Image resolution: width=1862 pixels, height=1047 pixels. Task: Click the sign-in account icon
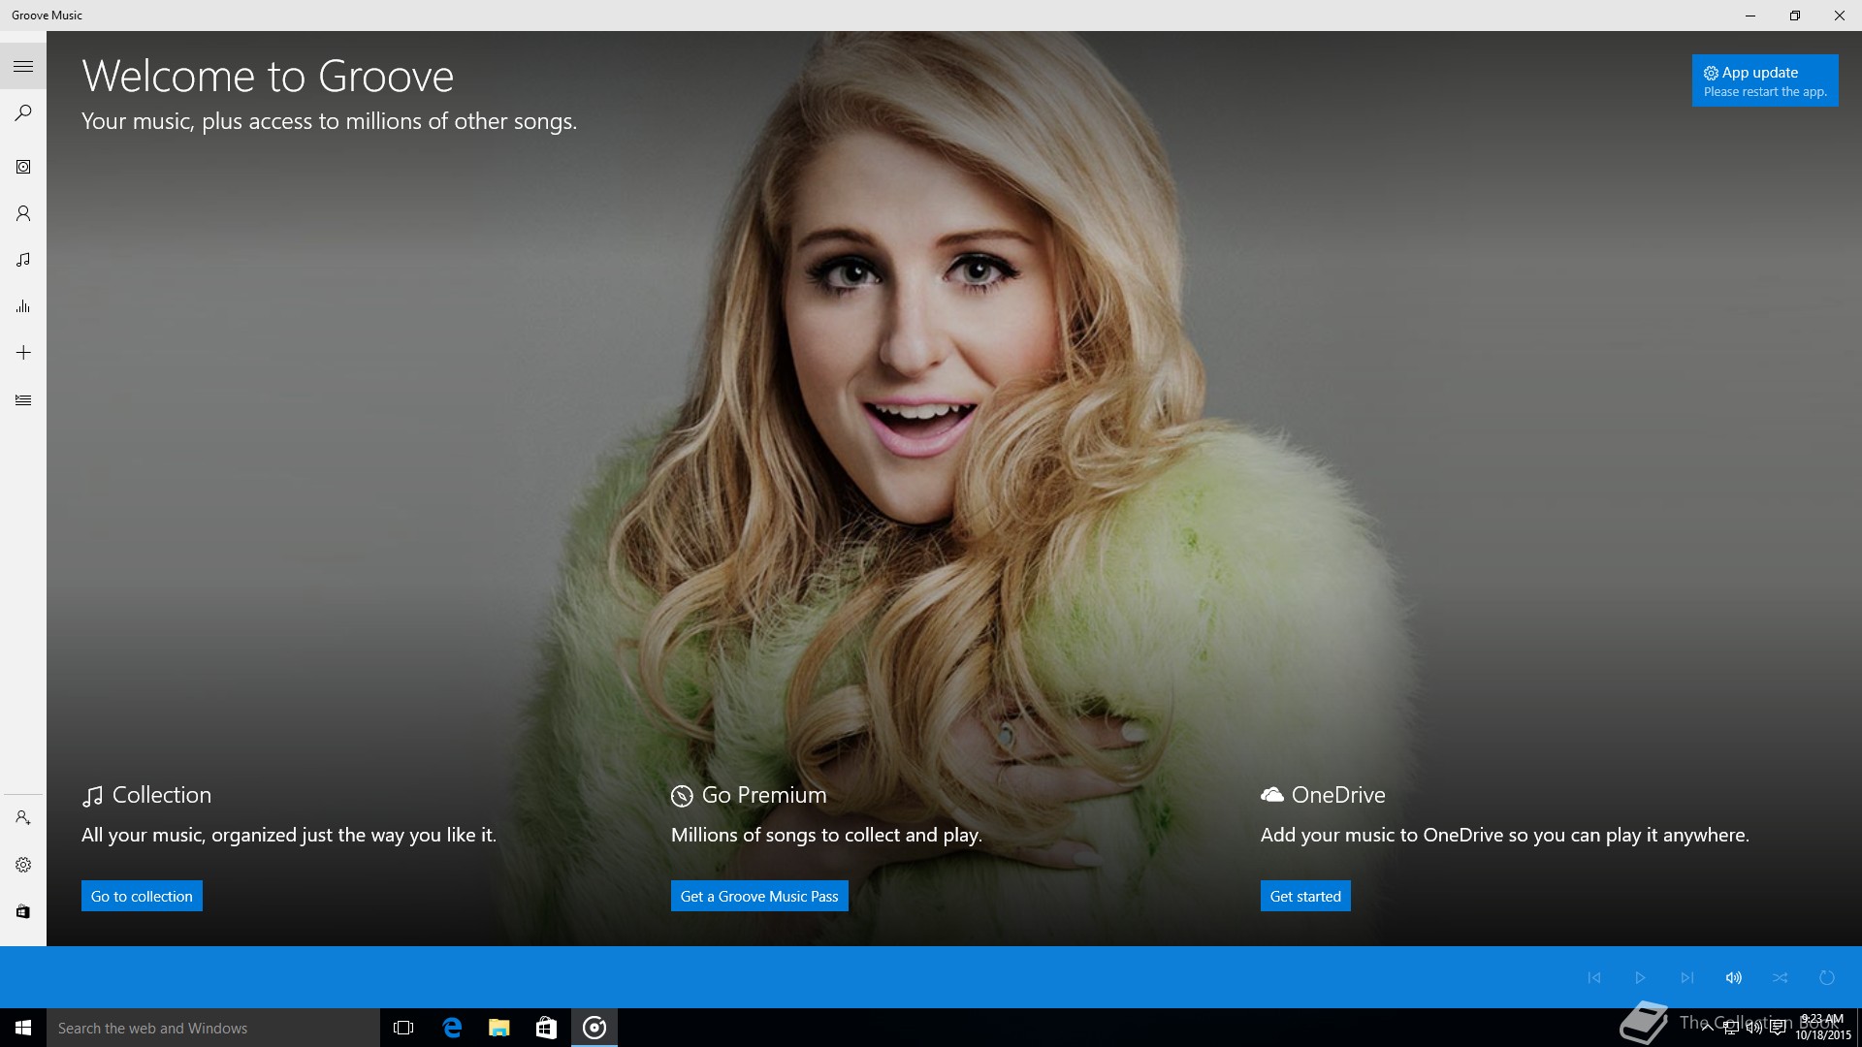point(23,818)
